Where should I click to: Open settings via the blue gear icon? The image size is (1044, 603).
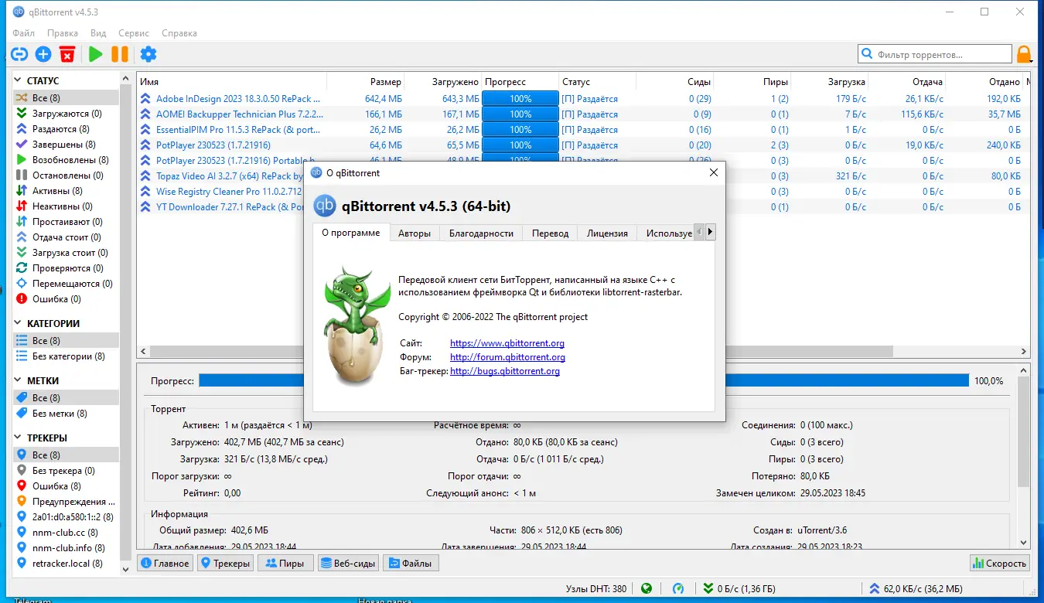tap(148, 54)
